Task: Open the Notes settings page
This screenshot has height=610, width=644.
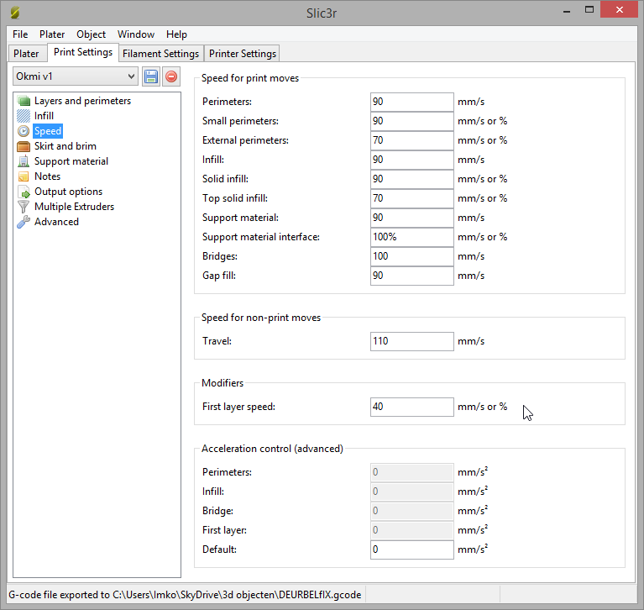Action: pos(47,176)
